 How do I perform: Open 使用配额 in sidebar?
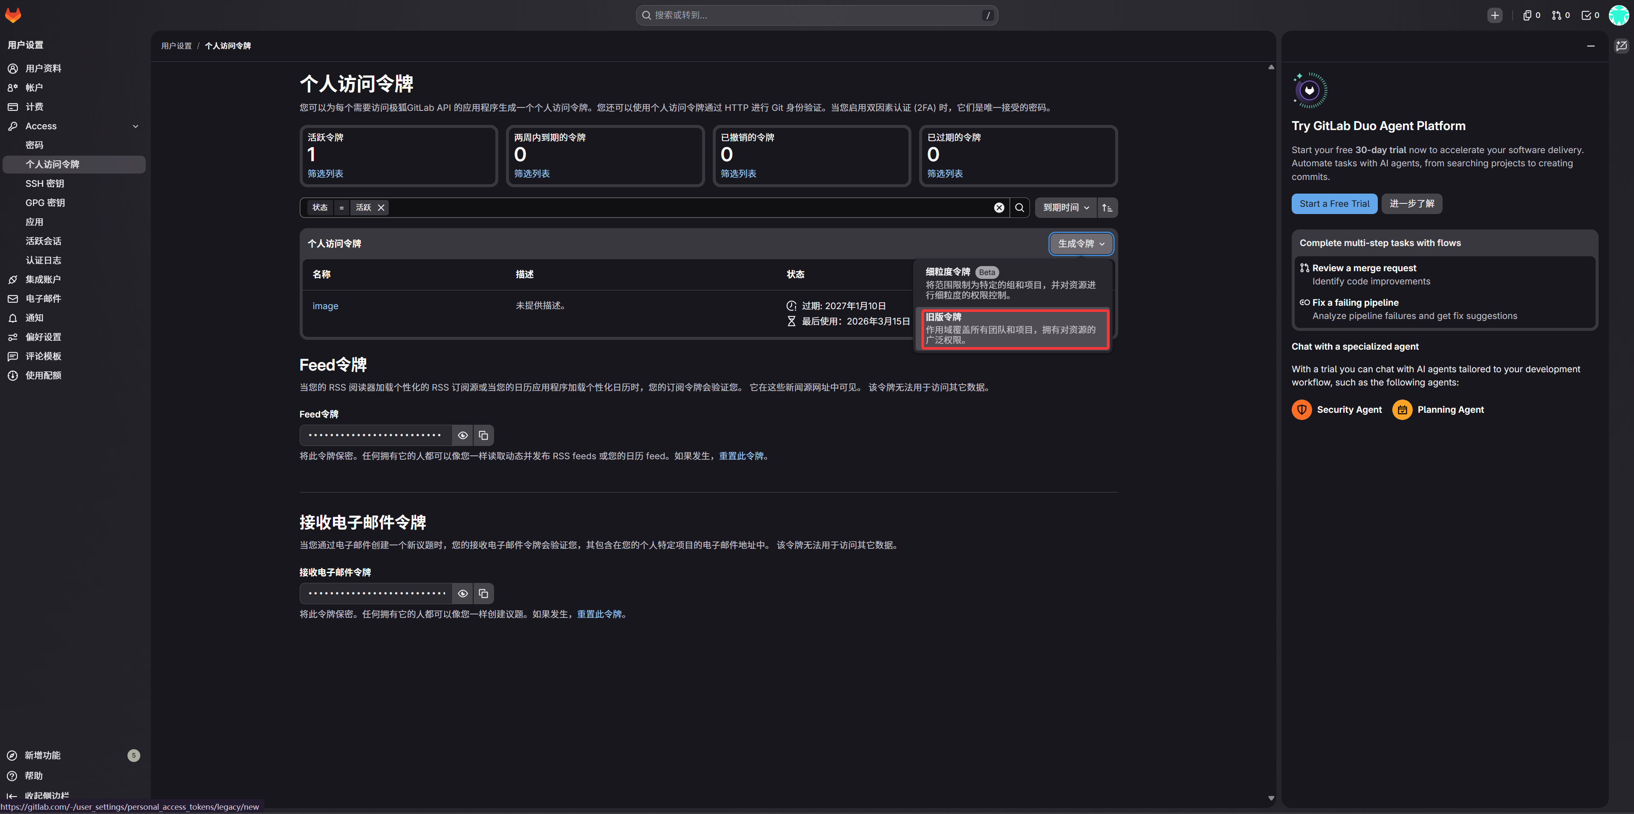(x=74, y=376)
